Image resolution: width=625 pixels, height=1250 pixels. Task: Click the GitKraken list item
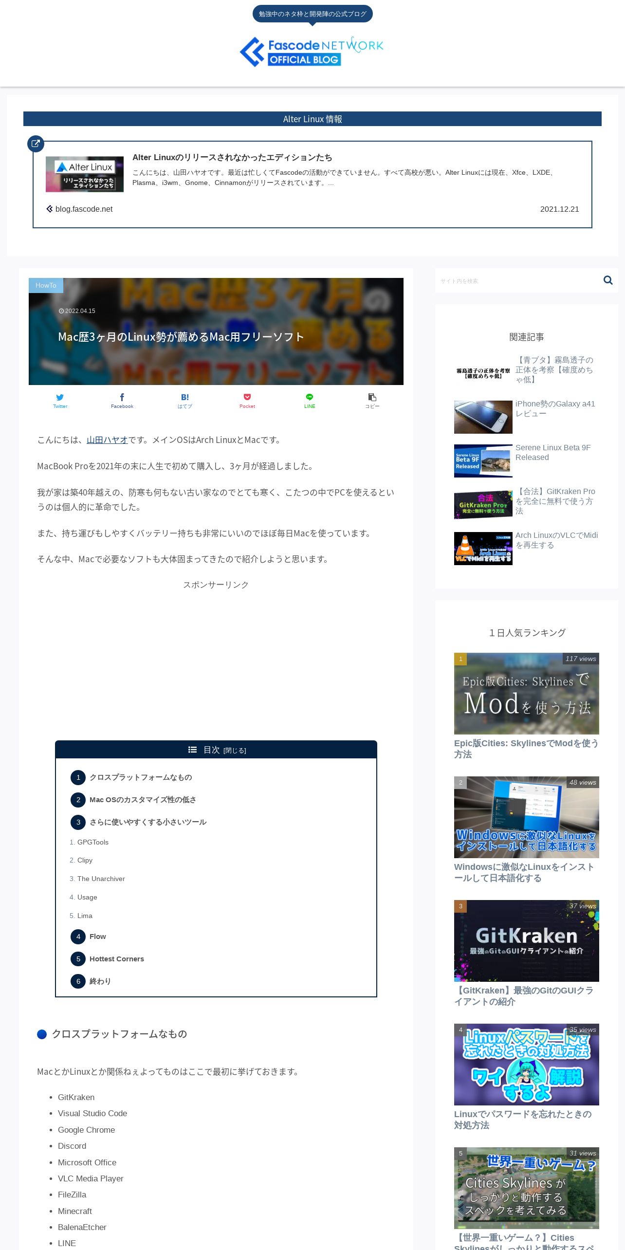pyautogui.click(x=76, y=1097)
